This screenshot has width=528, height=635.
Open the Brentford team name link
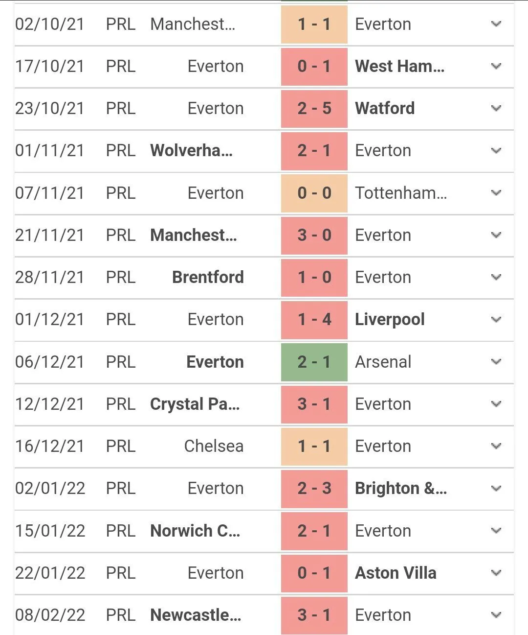208,277
